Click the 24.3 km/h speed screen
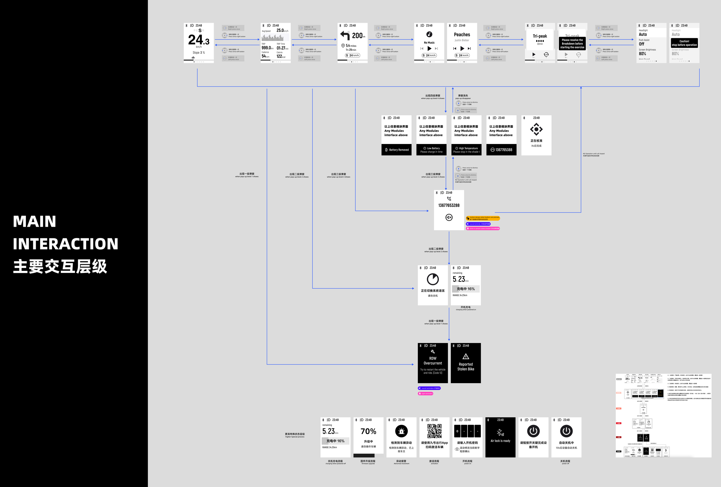Viewport: 721px width, 487px height. click(x=198, y=43)
